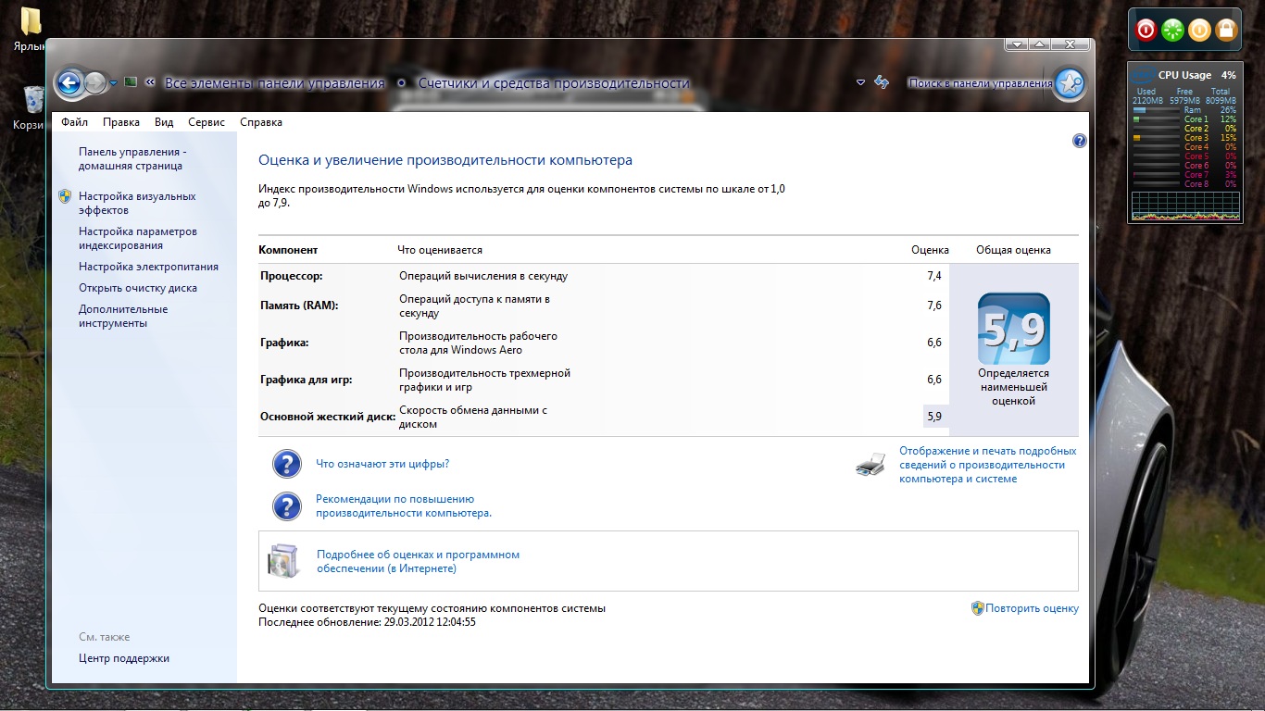Open 'Настройка визуальных эффектов' link
The image size is (1265, 711).
137,204
